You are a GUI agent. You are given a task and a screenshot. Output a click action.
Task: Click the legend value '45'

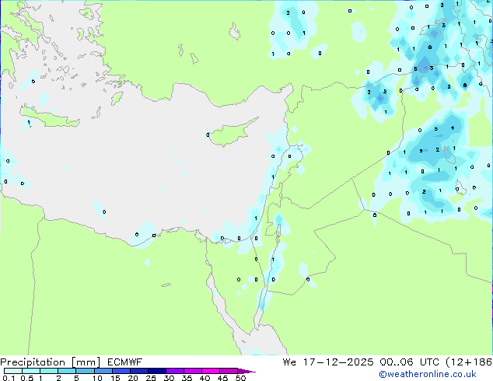[223, 378]
